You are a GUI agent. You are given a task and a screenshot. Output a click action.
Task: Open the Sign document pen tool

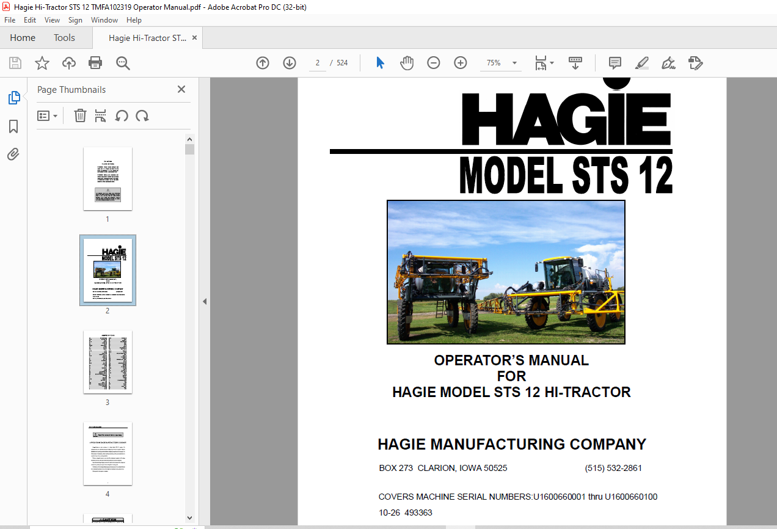tap(668, 63)
